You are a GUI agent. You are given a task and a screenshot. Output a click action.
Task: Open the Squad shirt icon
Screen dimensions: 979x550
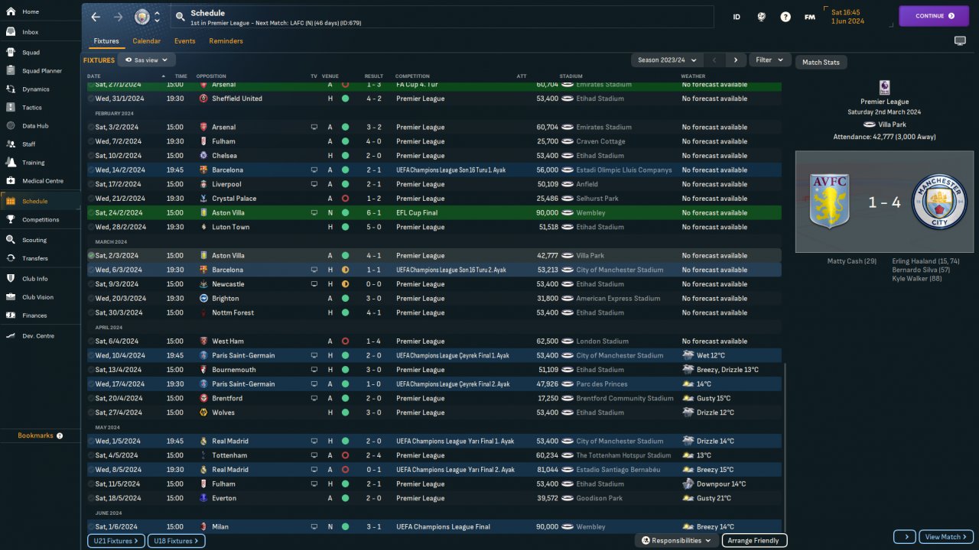click(11, 53)
